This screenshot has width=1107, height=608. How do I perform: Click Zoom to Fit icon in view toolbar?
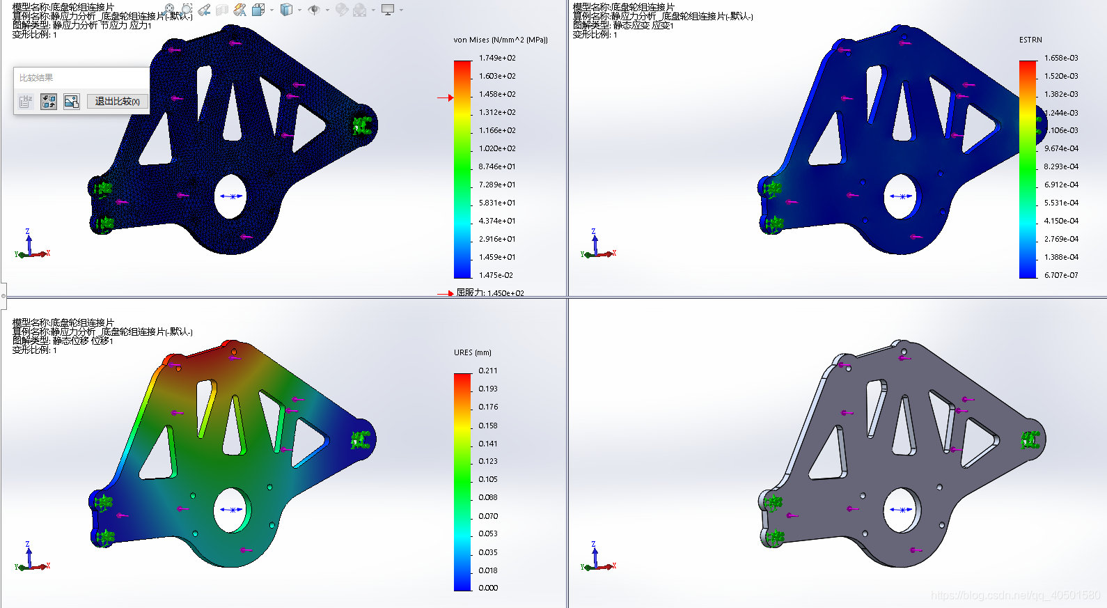click(169, 10)
